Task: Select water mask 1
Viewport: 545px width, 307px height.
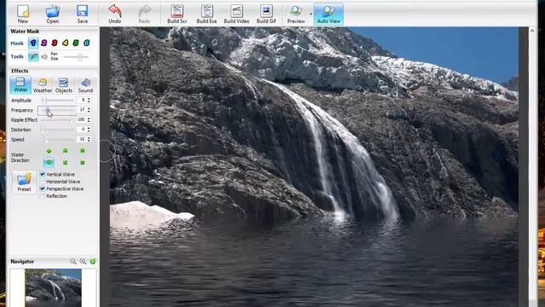Action: [x=33, y=43]
